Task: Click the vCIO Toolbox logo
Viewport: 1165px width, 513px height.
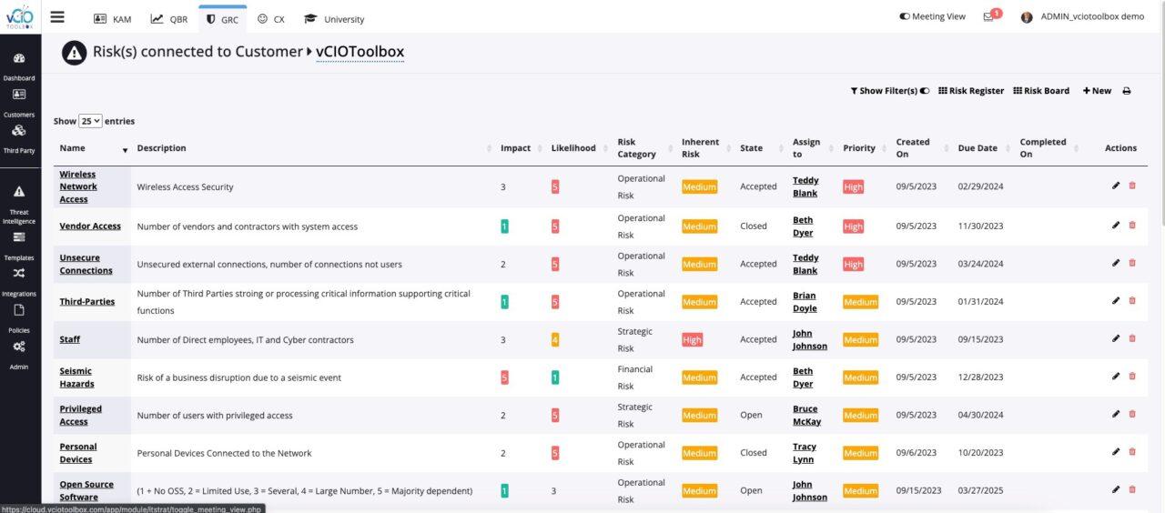Action: click(19, 16)
